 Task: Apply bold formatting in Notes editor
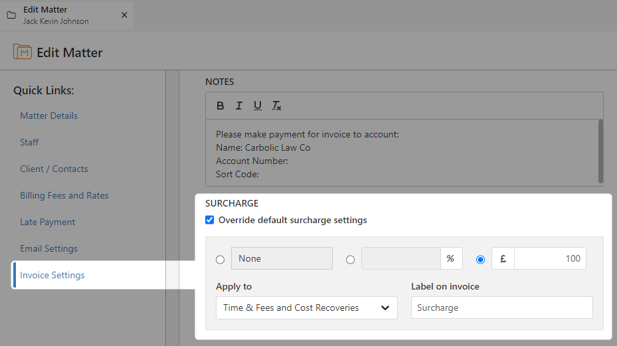tap(220, 106)
